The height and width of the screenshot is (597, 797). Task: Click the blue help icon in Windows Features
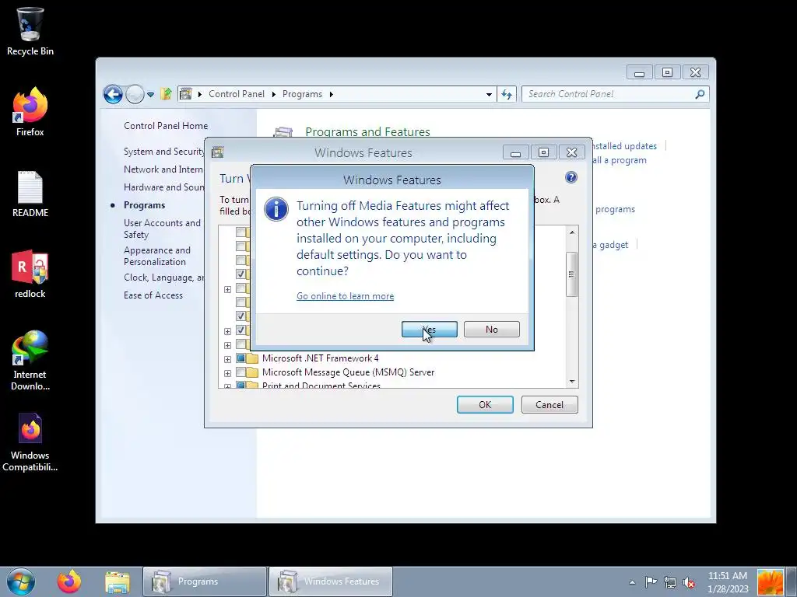coord(571,177)
